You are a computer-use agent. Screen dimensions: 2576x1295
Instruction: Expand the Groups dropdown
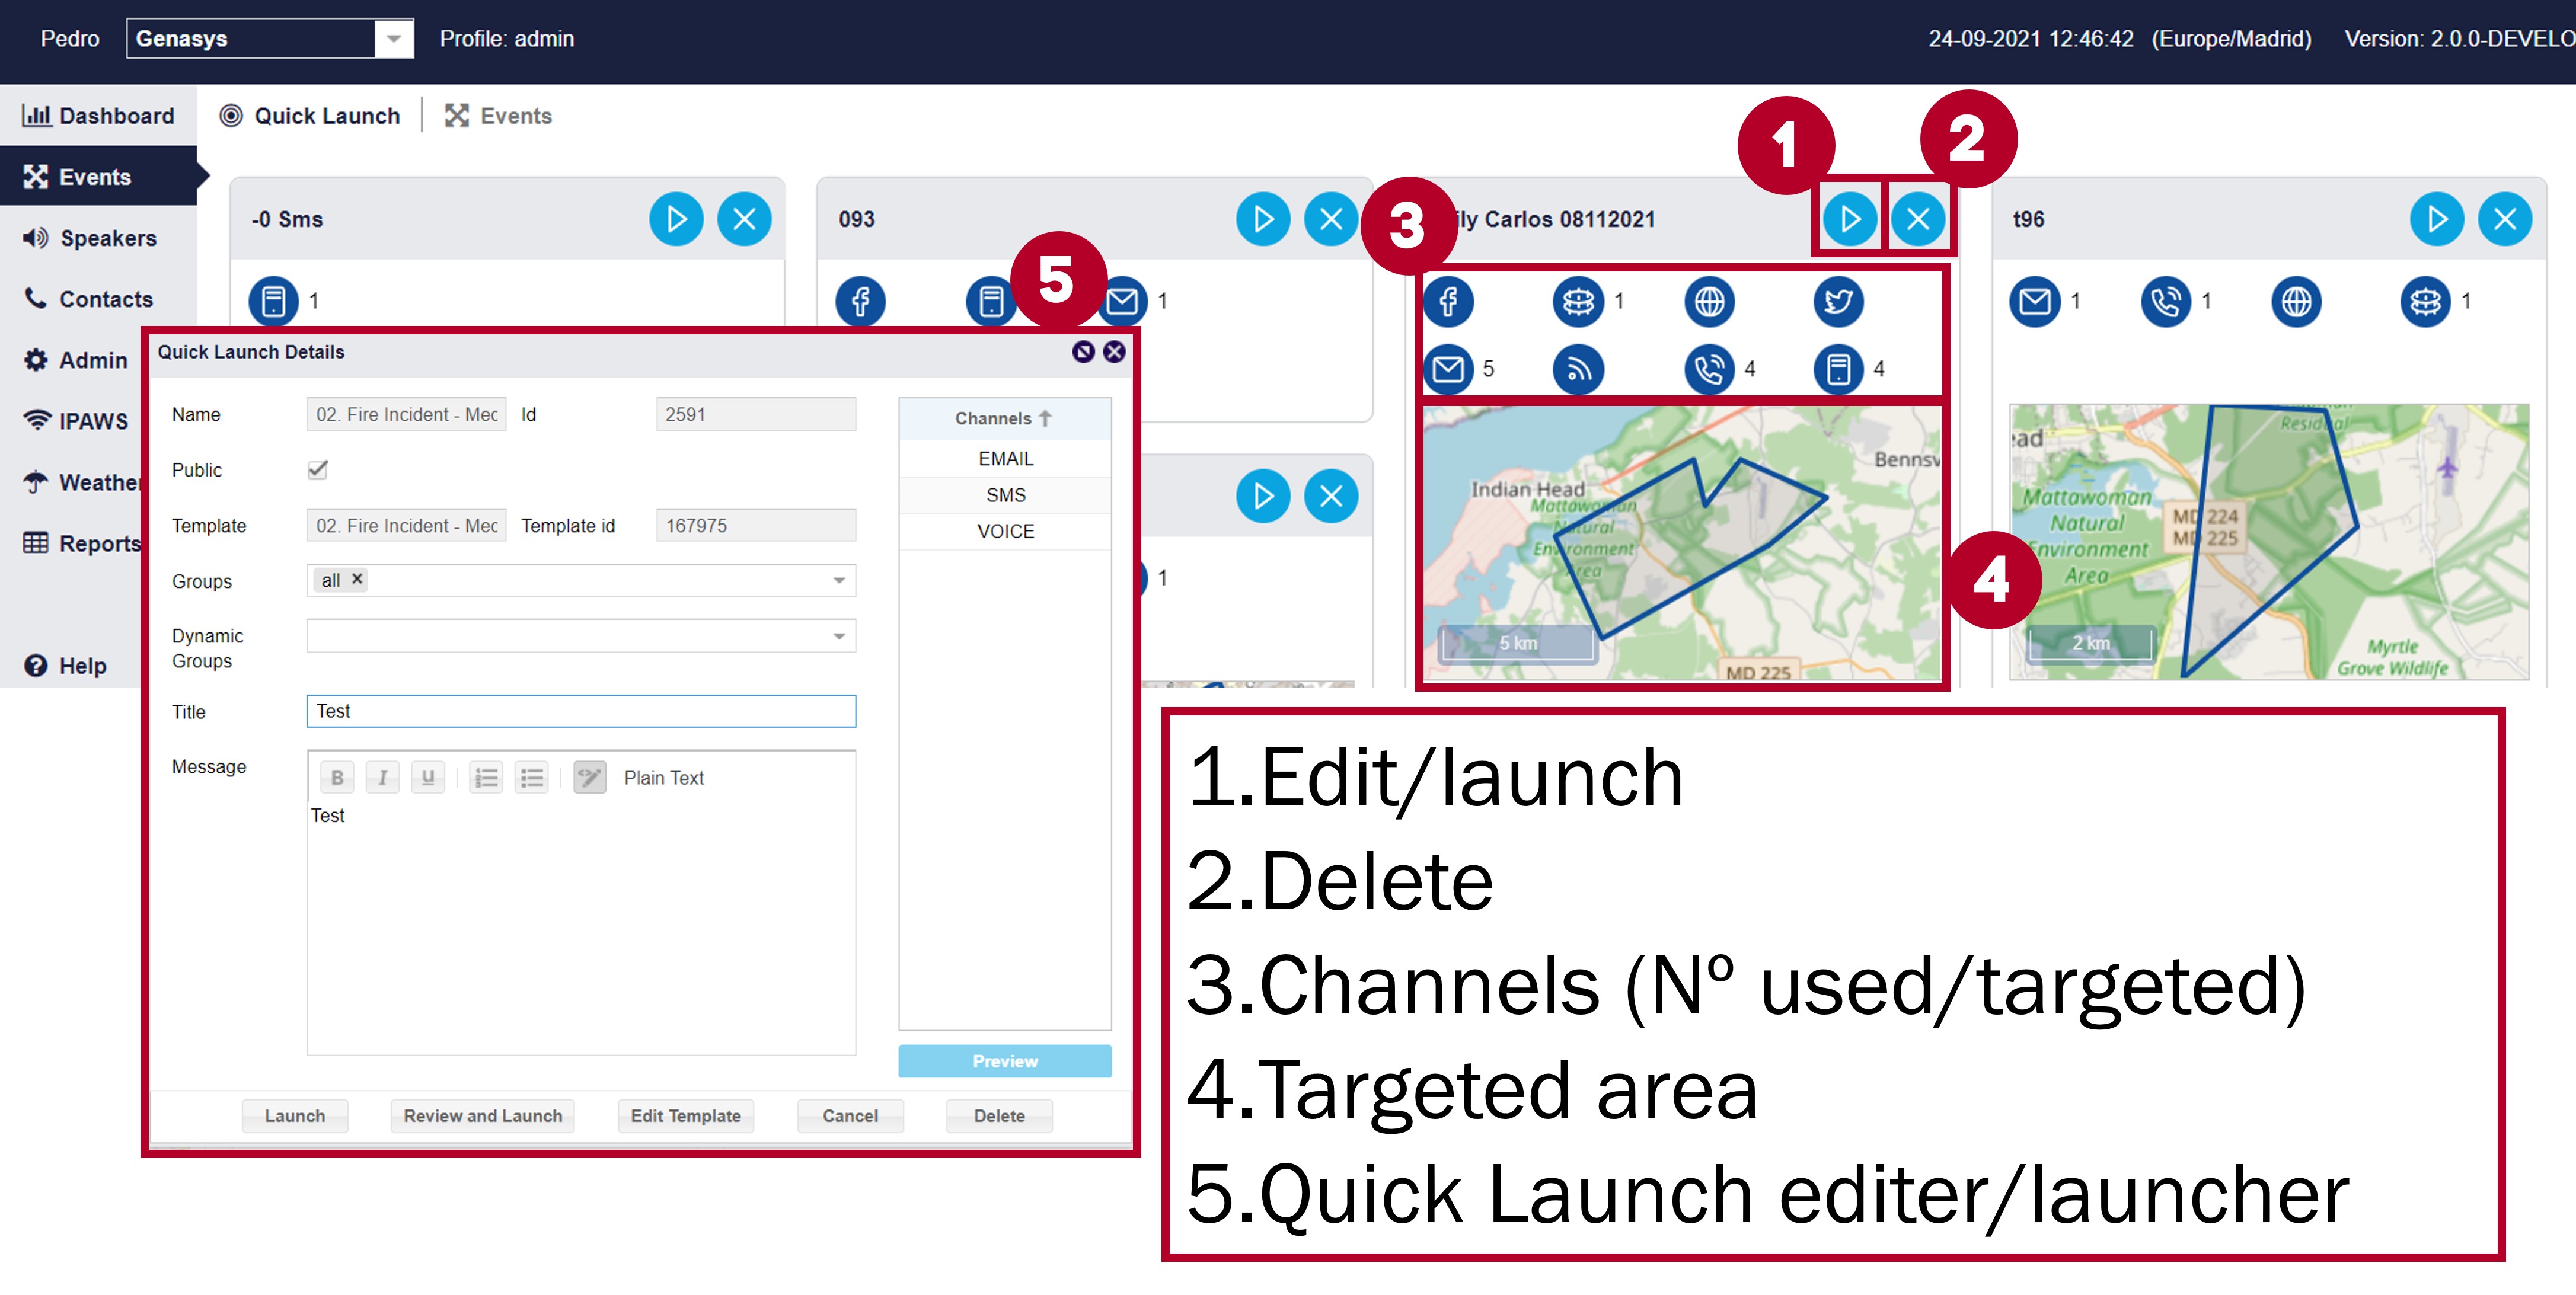pos(839,580)
